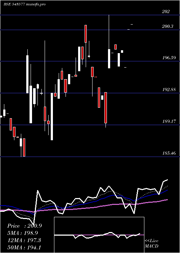Click the 189.17 price level label
This screenshot has width=180, height=253.
(x=169, y=121)
